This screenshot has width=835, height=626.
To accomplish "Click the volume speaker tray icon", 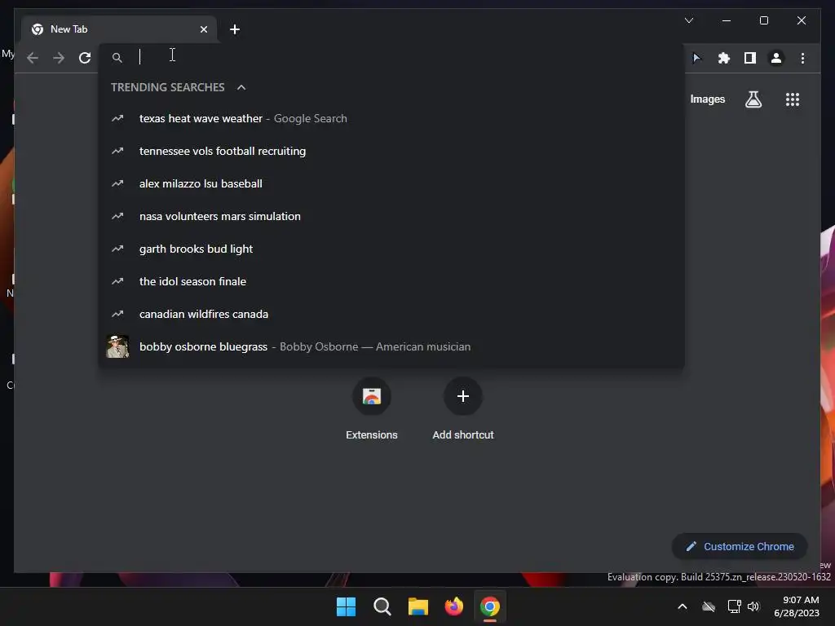I will [753, 606].
